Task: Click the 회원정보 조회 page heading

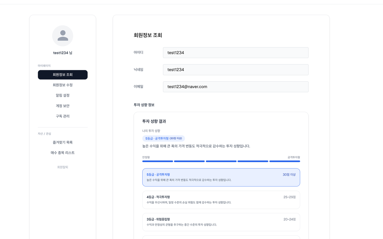Action: [148, 35]
